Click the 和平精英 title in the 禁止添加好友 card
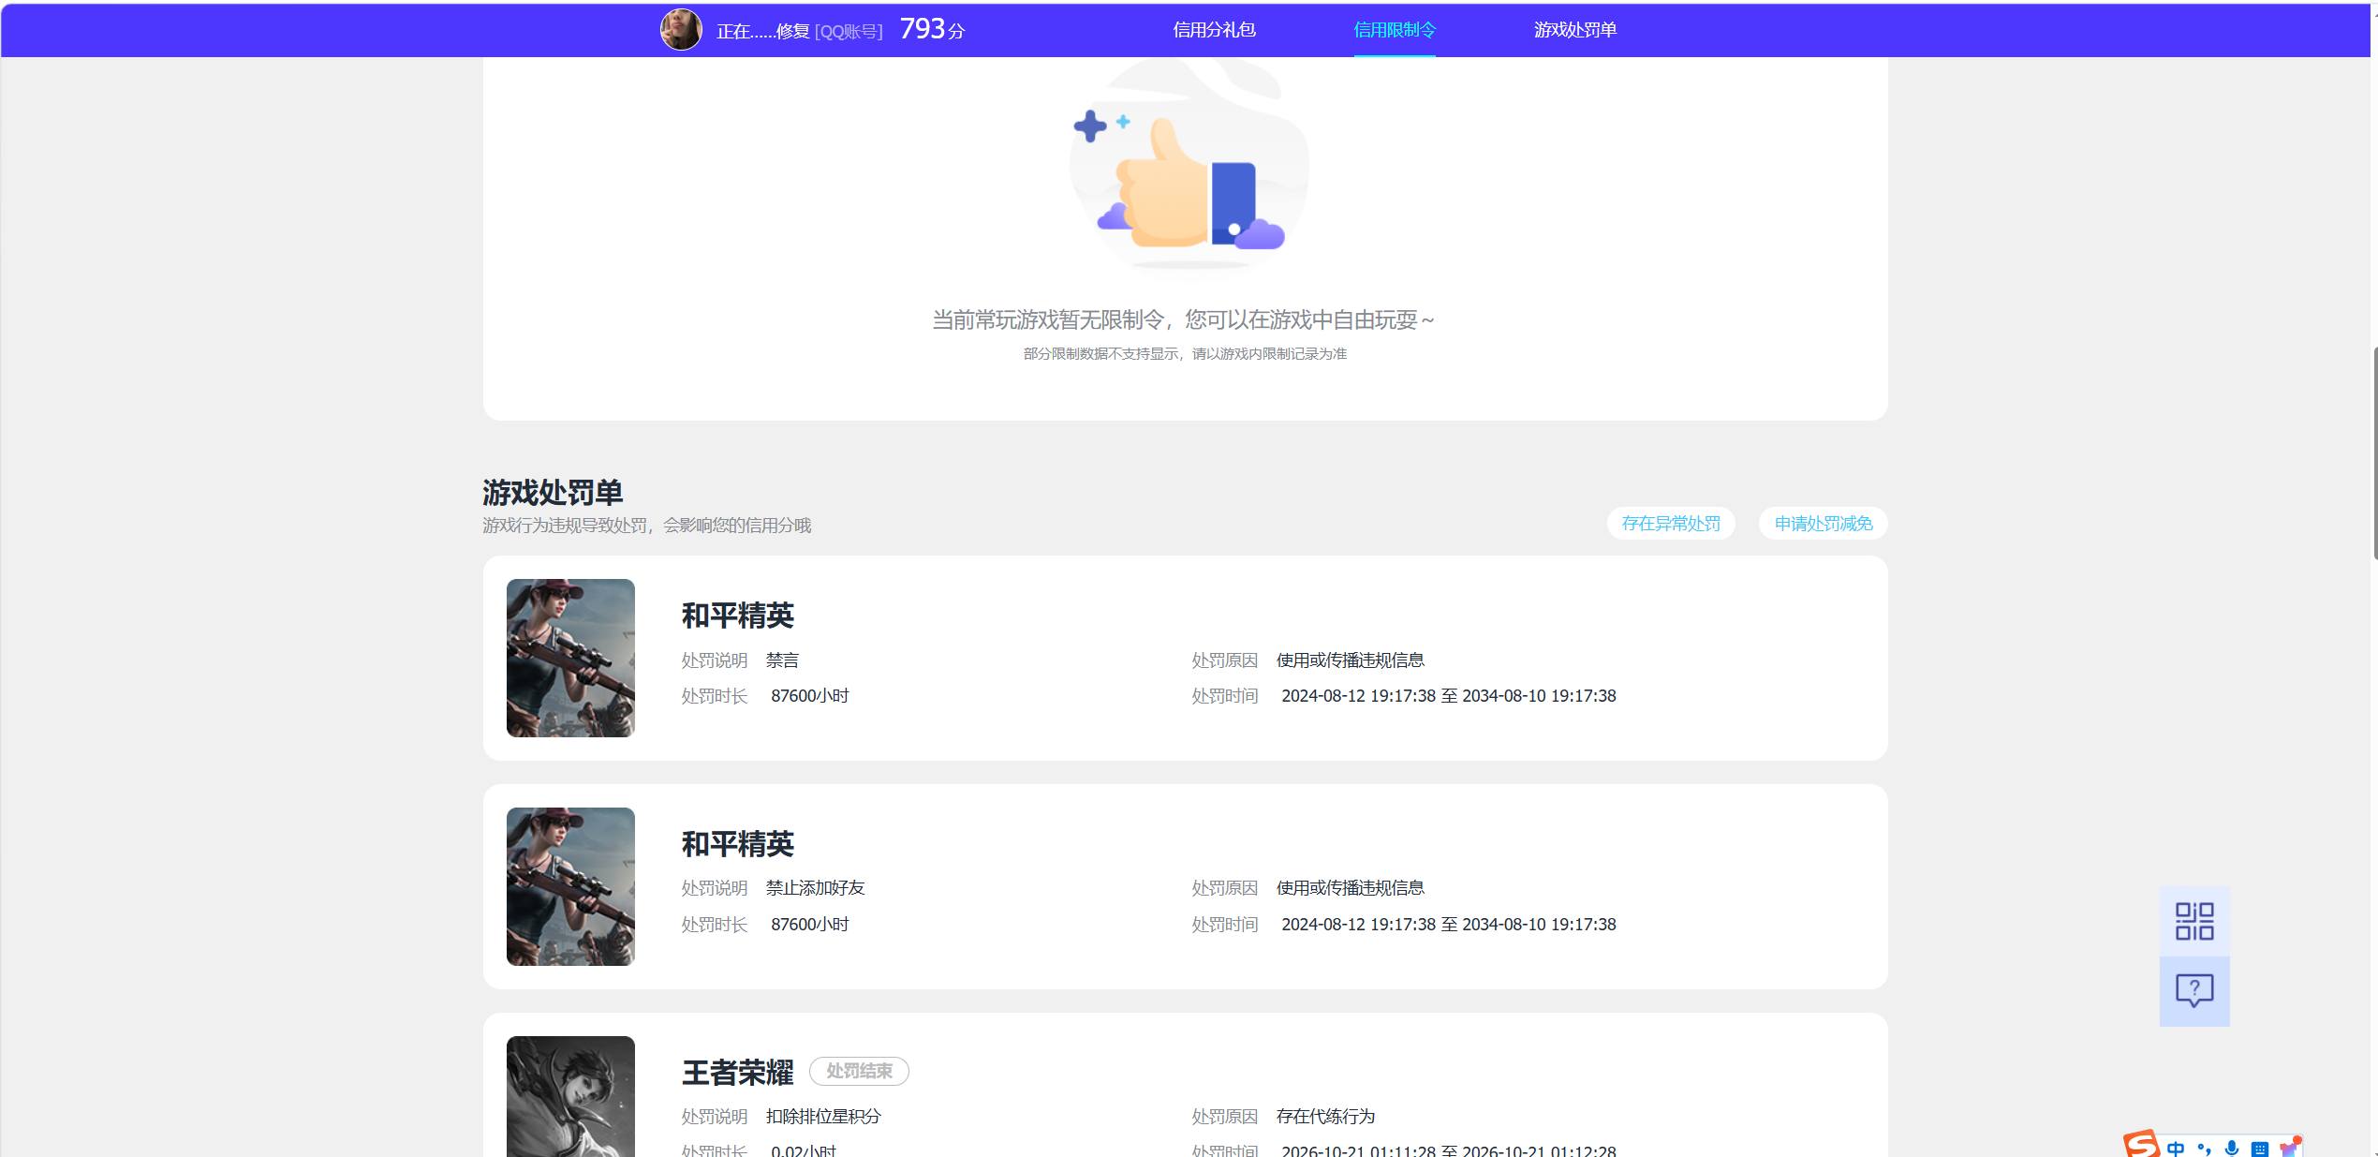Image resolution: width=2378 pixels, height=1157 pixels. coord(737,844)
